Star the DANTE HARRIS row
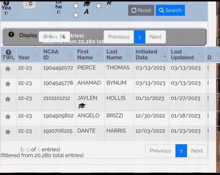This screenshot has width=220, height=175. (x=8, y=132)
